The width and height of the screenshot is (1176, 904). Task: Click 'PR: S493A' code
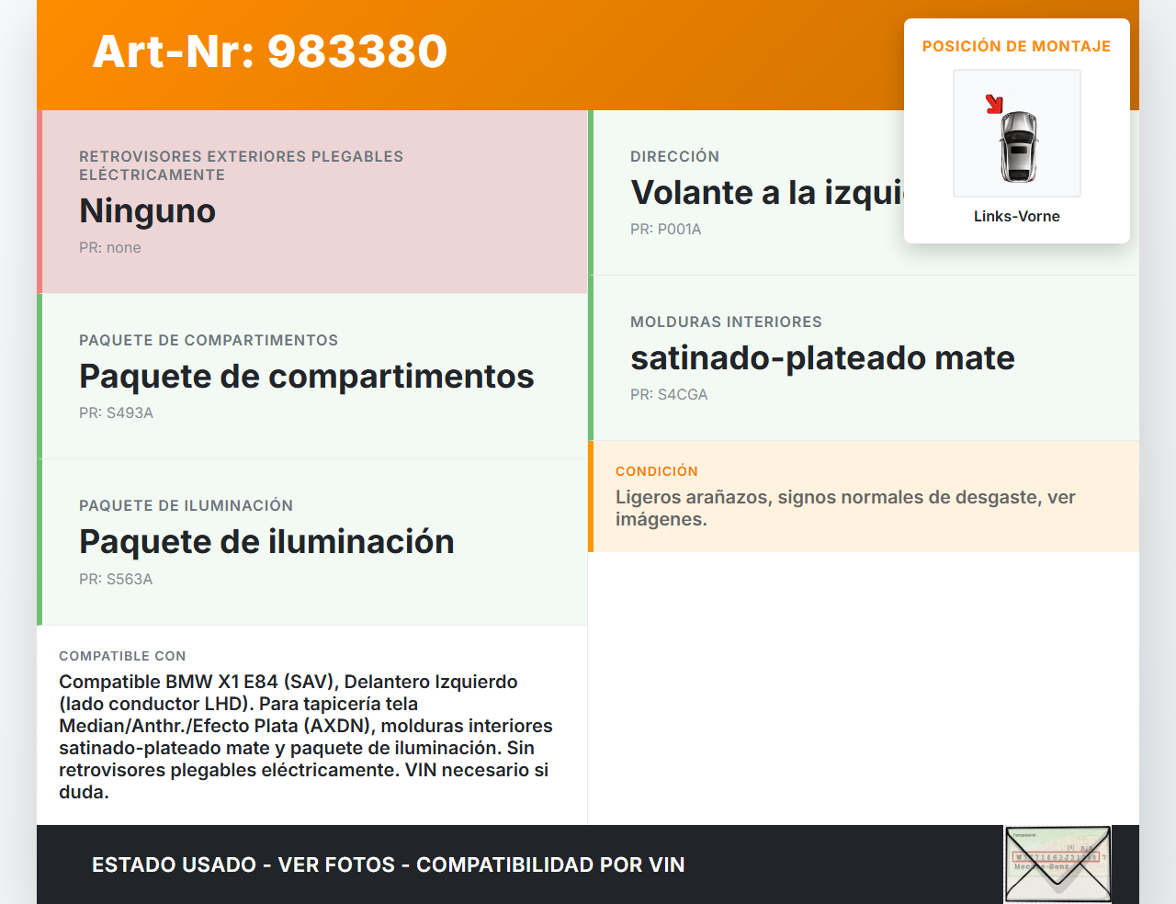tap(117, 412)
